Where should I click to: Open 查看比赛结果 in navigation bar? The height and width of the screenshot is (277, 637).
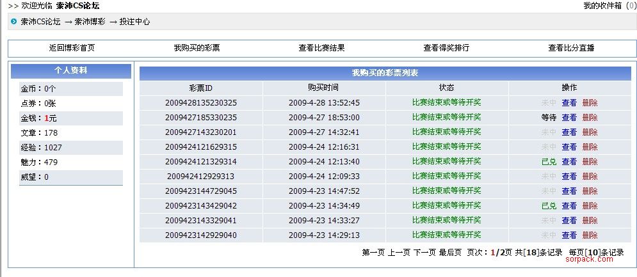coord(321,48)
